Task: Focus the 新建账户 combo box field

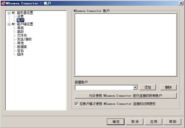Action: 104,87
